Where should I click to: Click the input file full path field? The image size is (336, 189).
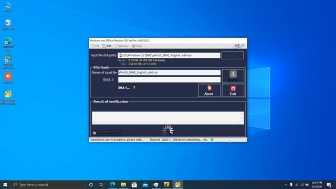pos(169,55)
